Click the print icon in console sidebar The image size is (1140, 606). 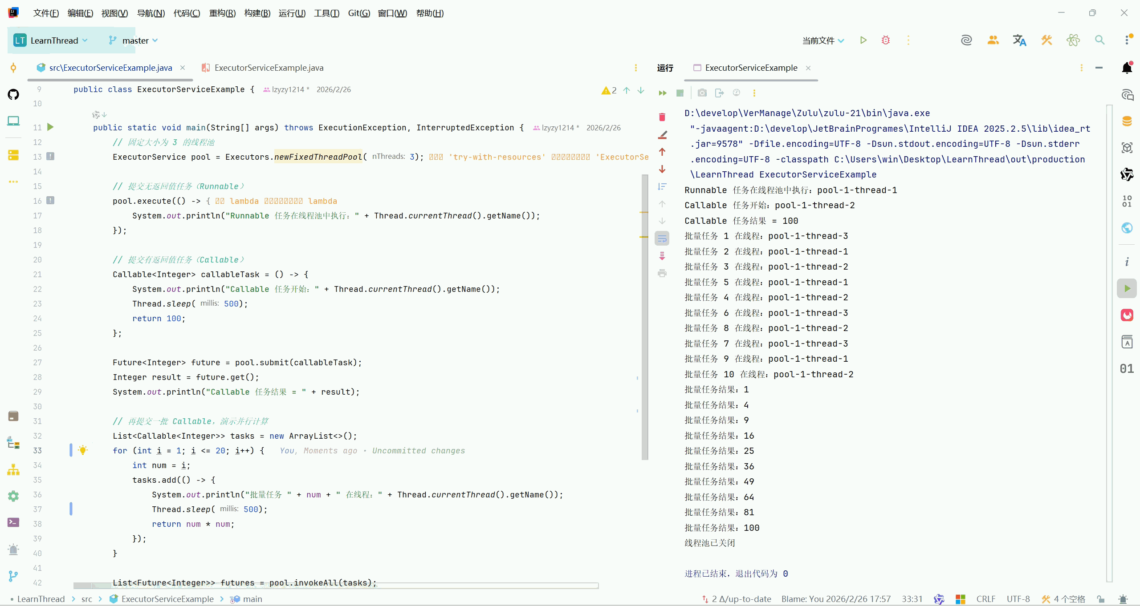662,273
